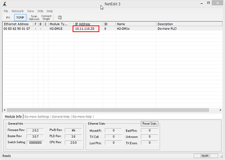Click the Description column header
Screen dimensions: 225x160
point(189,24)
